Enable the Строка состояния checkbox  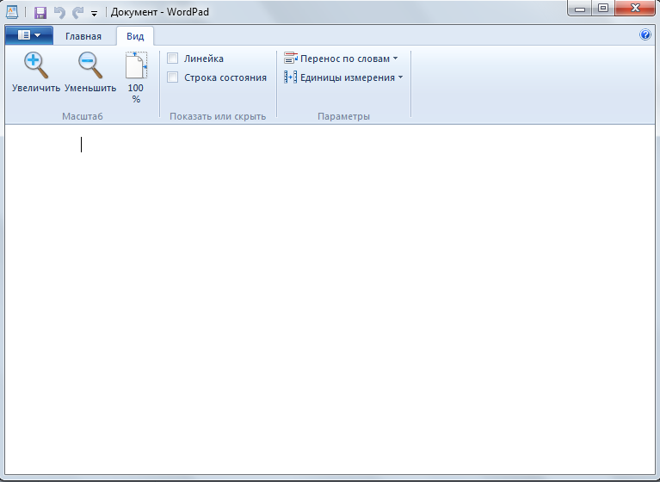[173, 77]
